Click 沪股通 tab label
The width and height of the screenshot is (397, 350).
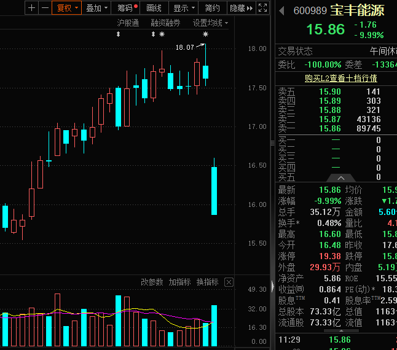pyautogui.click(x=128, y=23)
